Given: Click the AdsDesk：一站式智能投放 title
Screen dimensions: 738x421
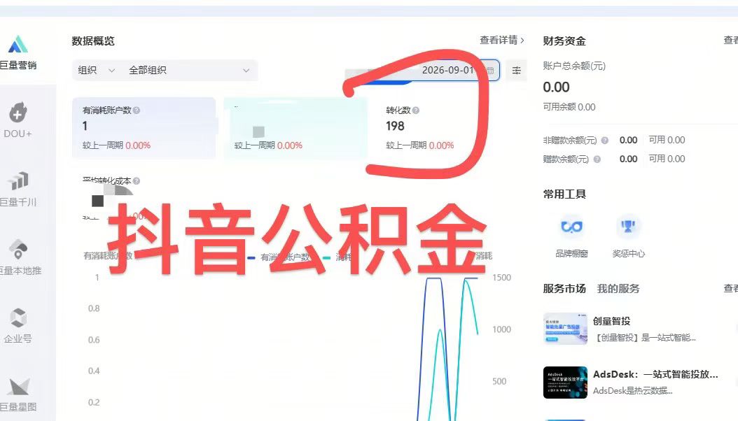Looking at the screenshot, I should tap(655, 374).
